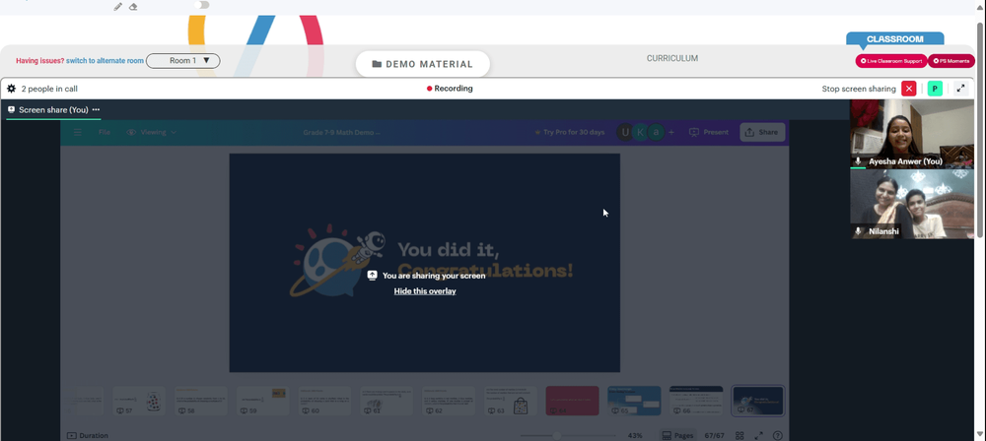
Task: Open page 62 thumbnail
Action: point(449,401)
